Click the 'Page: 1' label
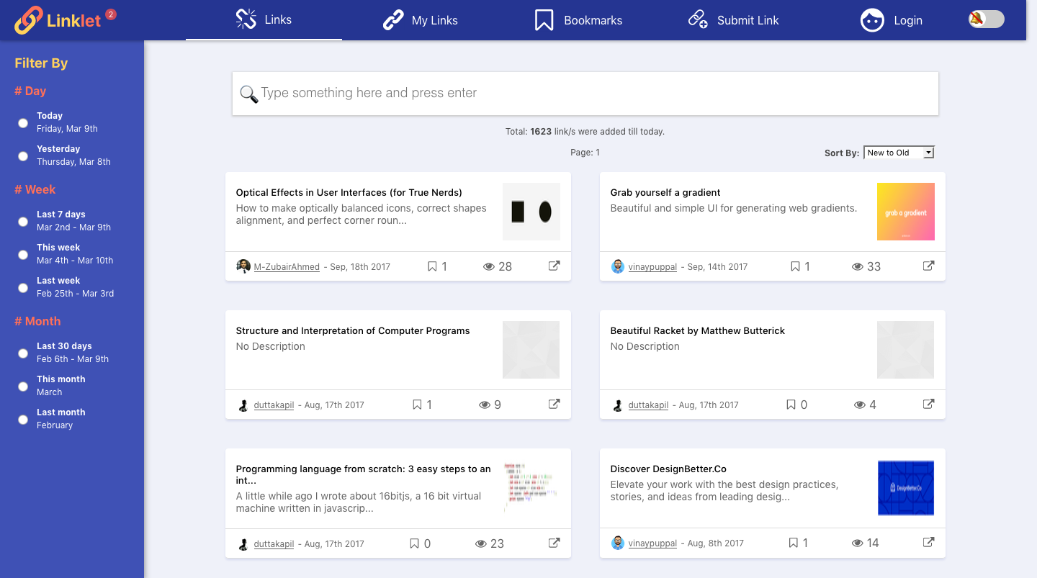The image size is (1037, 578). [585, 153]
